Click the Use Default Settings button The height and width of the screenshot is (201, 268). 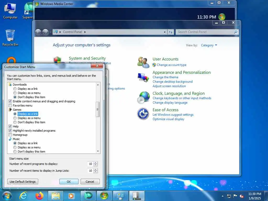click(x=23, y=182)
